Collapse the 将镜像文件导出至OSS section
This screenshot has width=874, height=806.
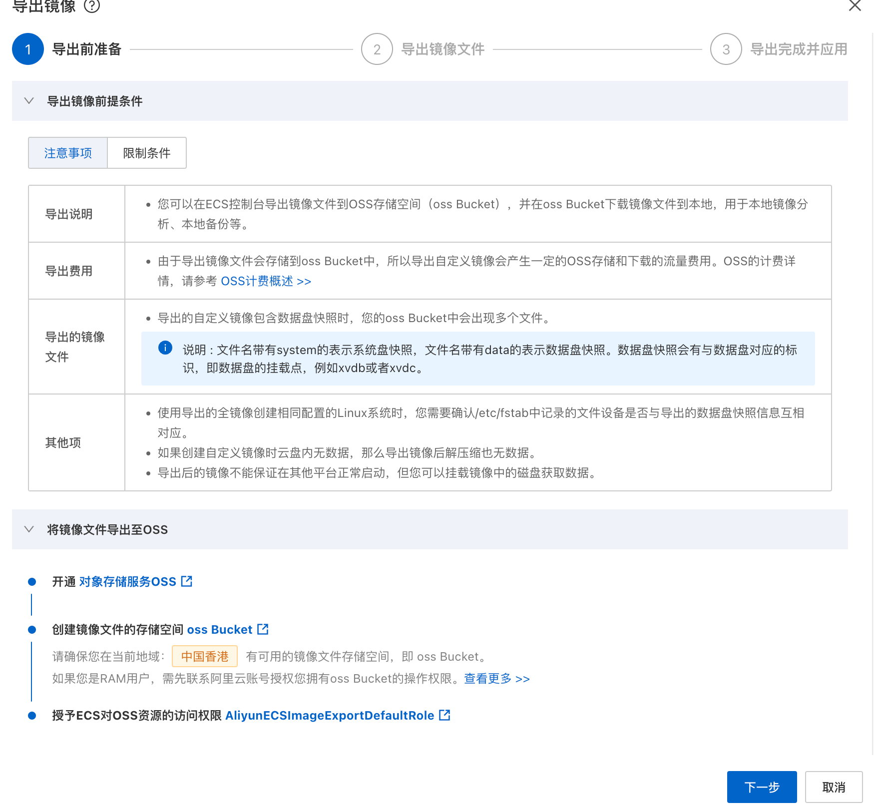click(29, 529)
